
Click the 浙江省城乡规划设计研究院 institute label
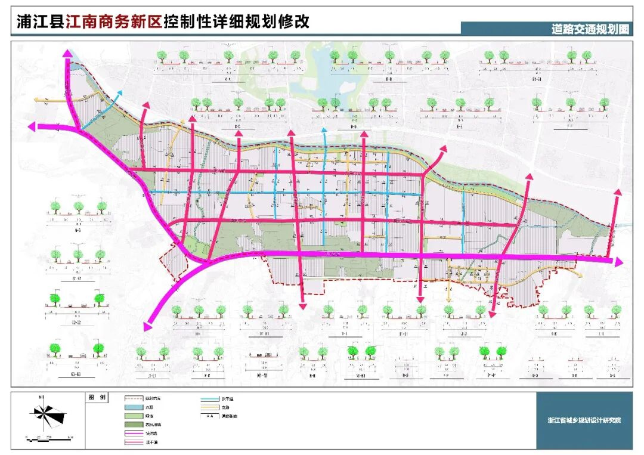coord(584,420)
